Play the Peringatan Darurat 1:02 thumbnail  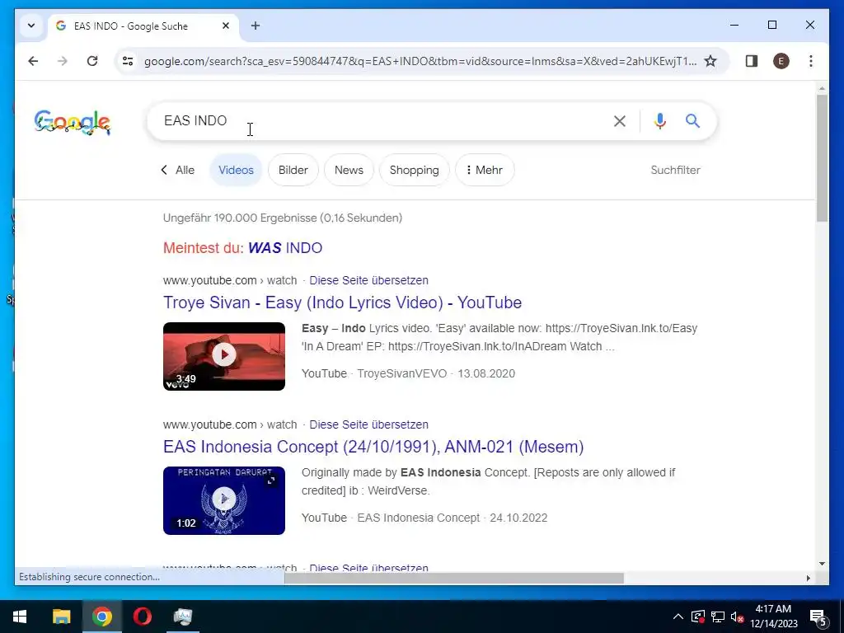224,500
